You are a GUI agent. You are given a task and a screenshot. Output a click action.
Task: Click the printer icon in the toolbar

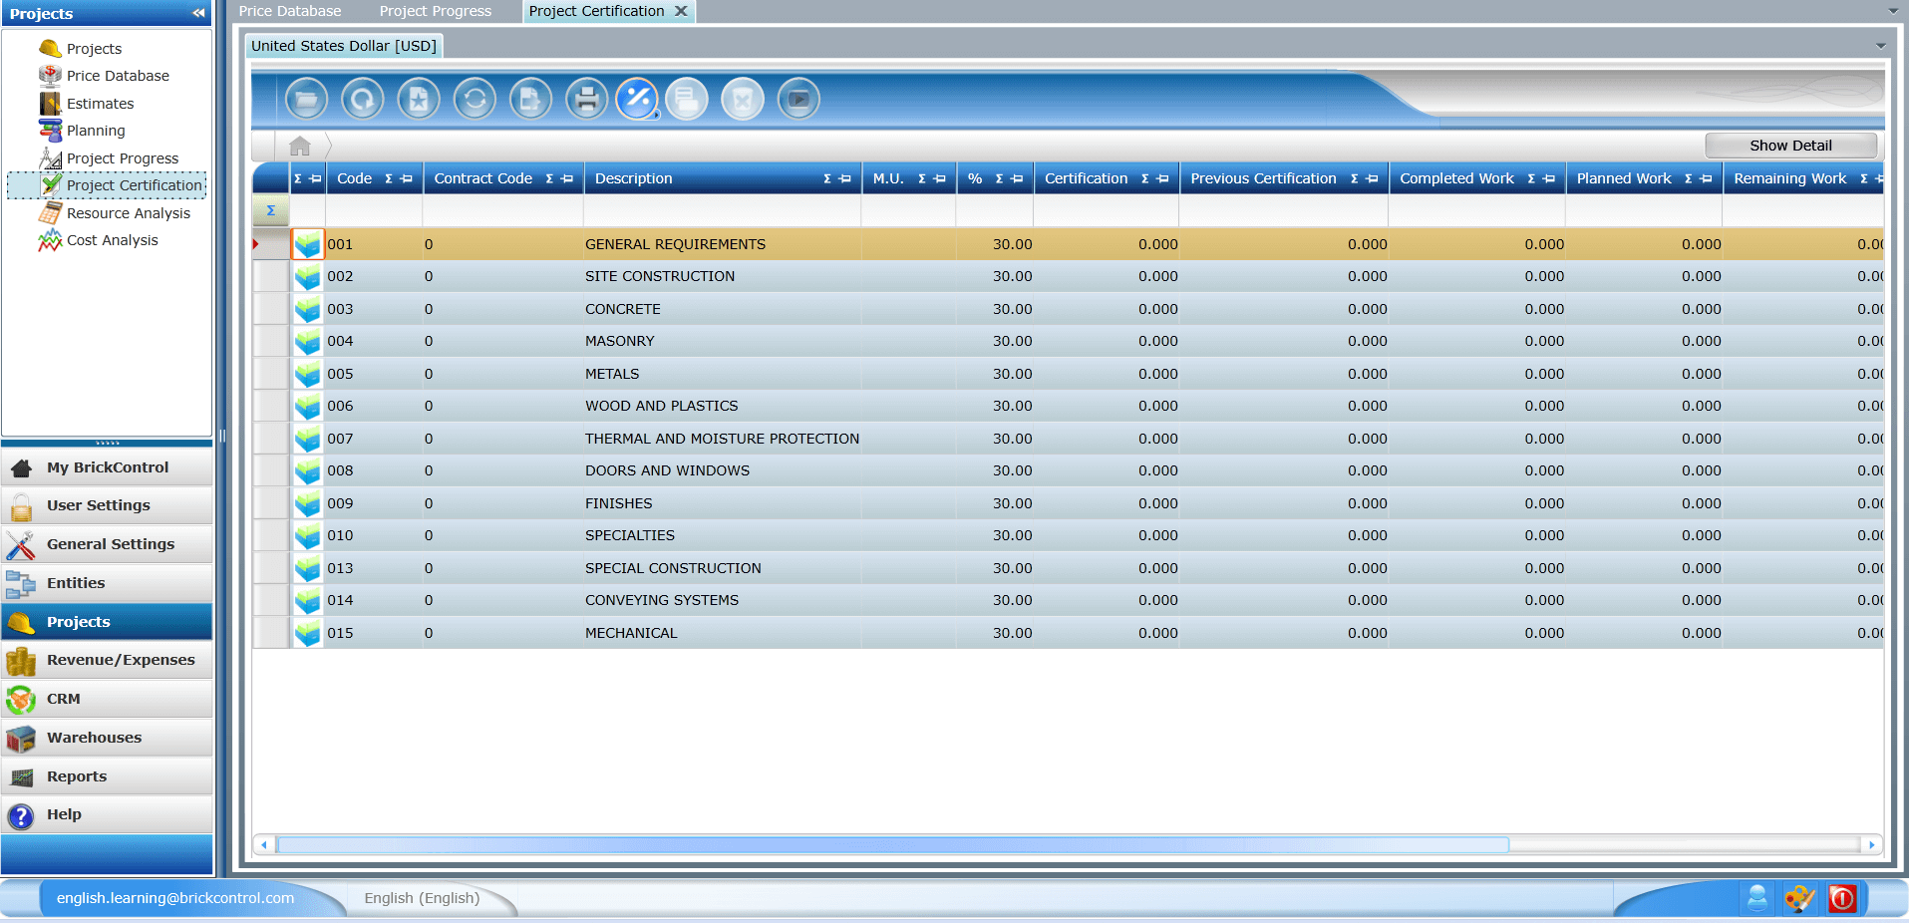586,100
